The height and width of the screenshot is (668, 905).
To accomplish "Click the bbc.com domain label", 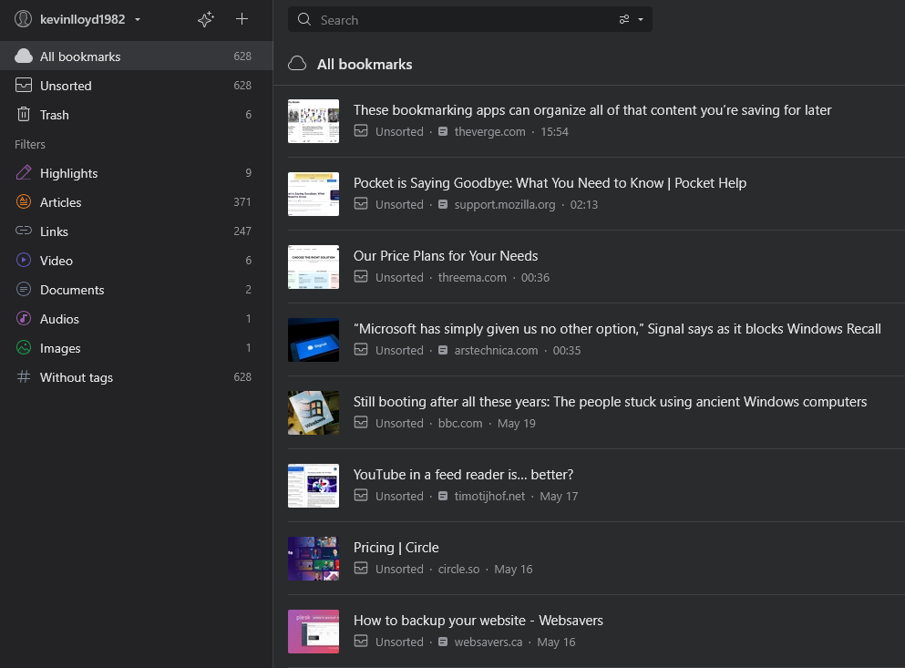I will pyautogui.click(x=460, y=423).
